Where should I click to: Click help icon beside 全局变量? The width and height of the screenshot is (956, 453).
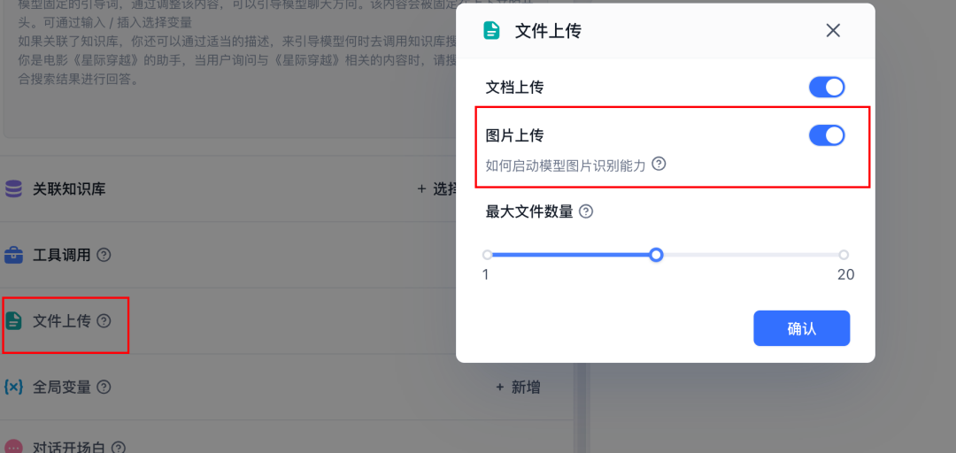point(104,387)
